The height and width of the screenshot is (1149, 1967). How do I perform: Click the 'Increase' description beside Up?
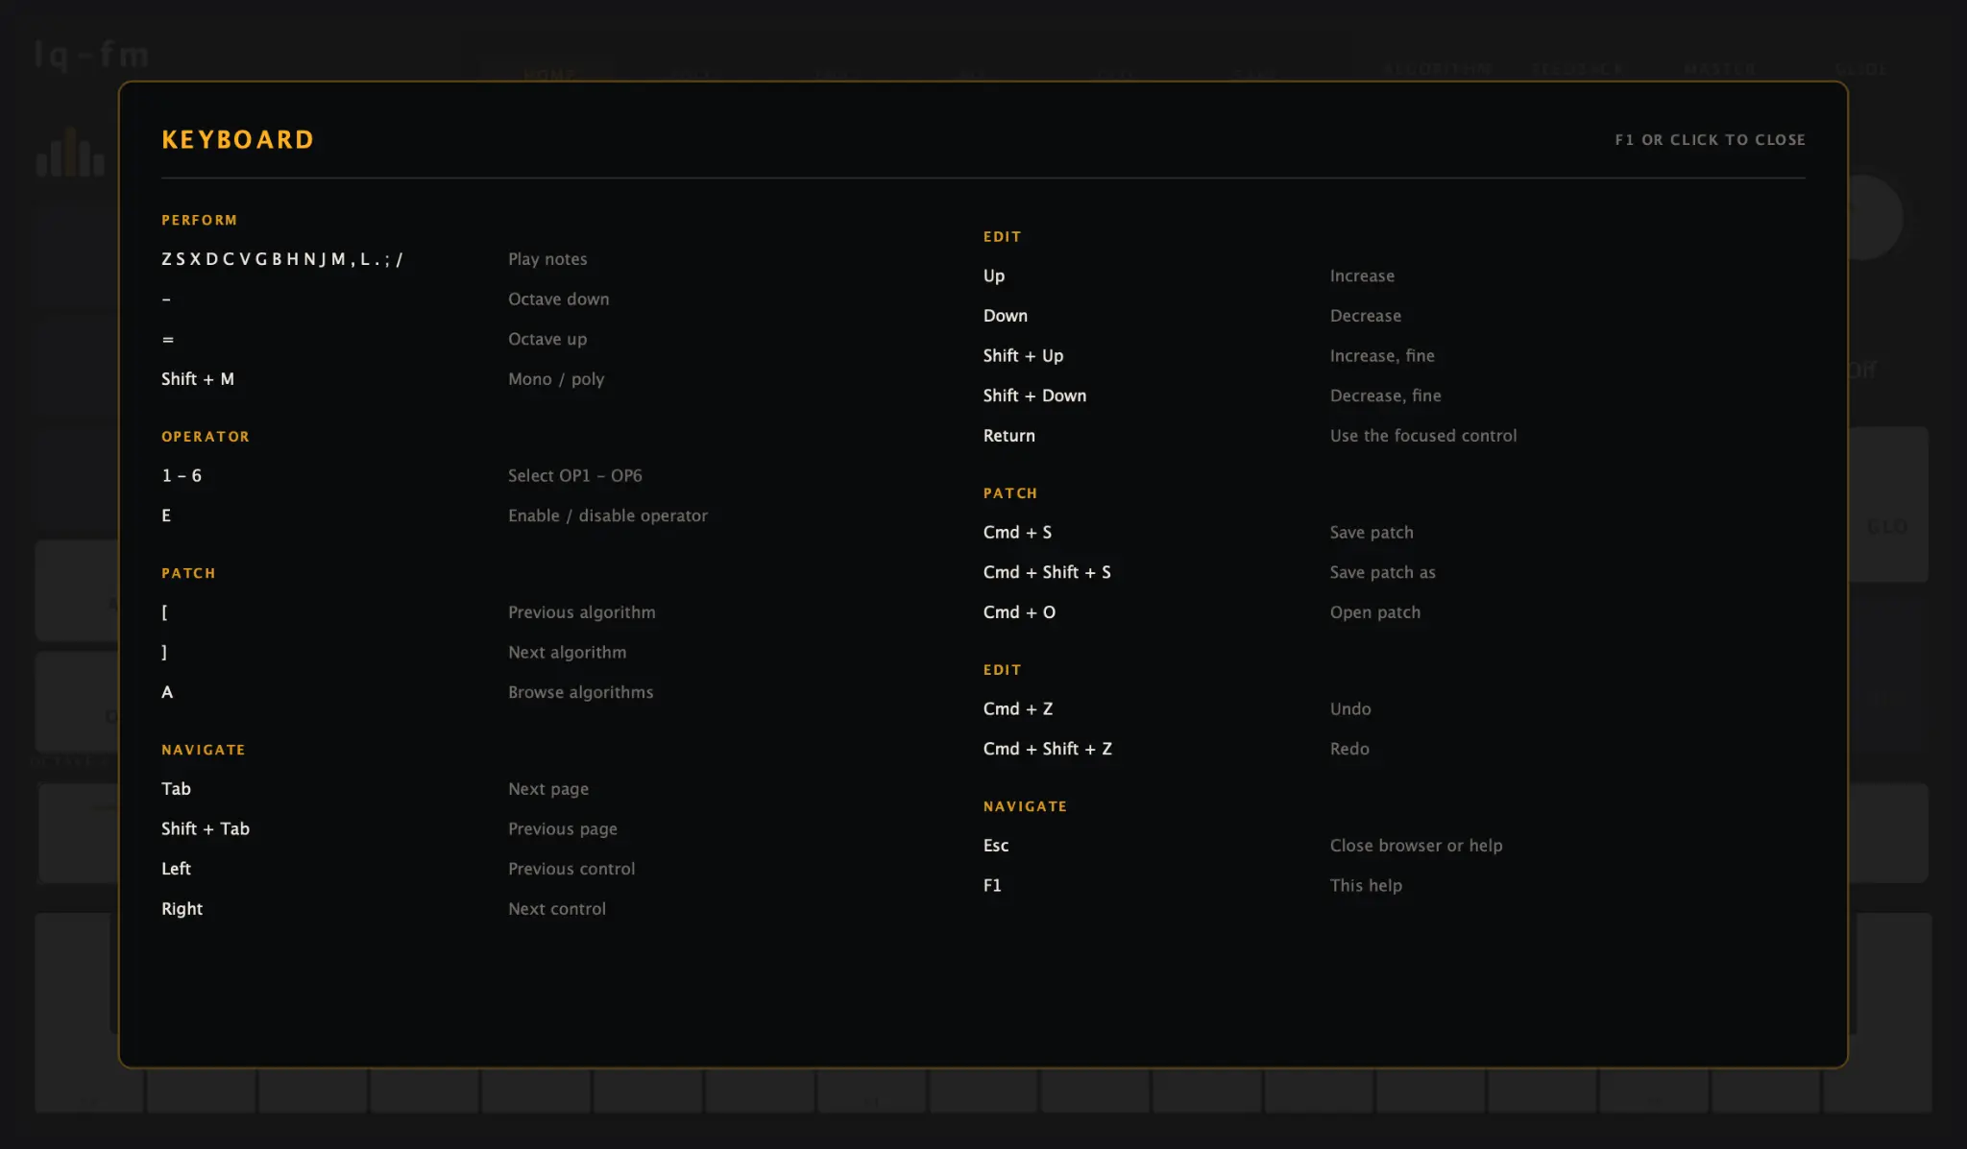coord(1362,276)
